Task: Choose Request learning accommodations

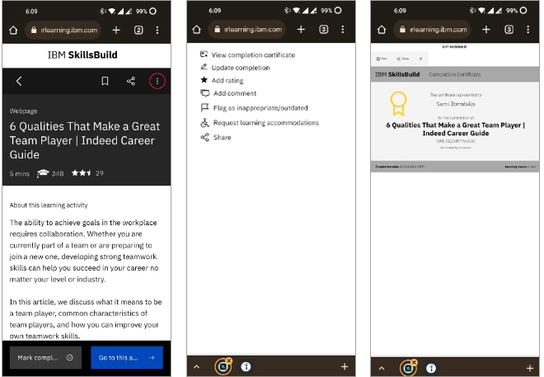Action: point(260,123)
